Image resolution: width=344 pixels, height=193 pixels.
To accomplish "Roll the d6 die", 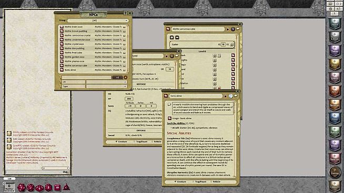I will (57, 188).
